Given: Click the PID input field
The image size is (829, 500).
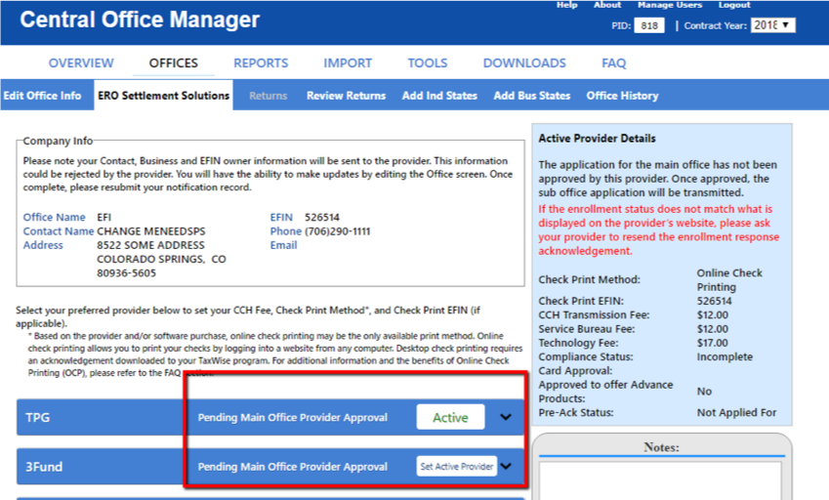Looking at the screenshot, I should click(x=649, y=26).
